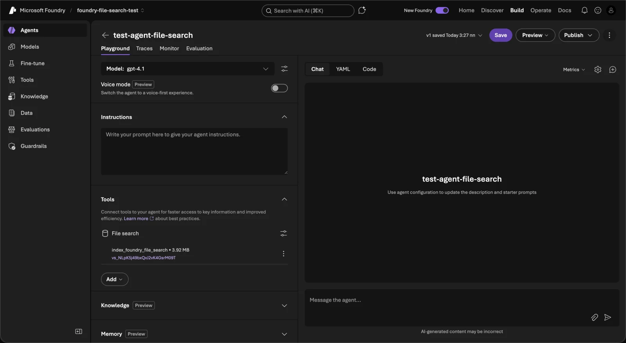This screenshot has width=626, height=343.
Task: Go to the Traces tab
Action: pos(144,48)
